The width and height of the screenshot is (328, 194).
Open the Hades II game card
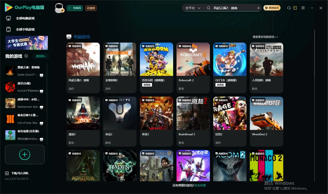pos(120,165)
